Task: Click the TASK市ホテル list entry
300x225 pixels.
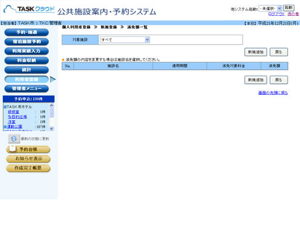Action: [19, 107]
